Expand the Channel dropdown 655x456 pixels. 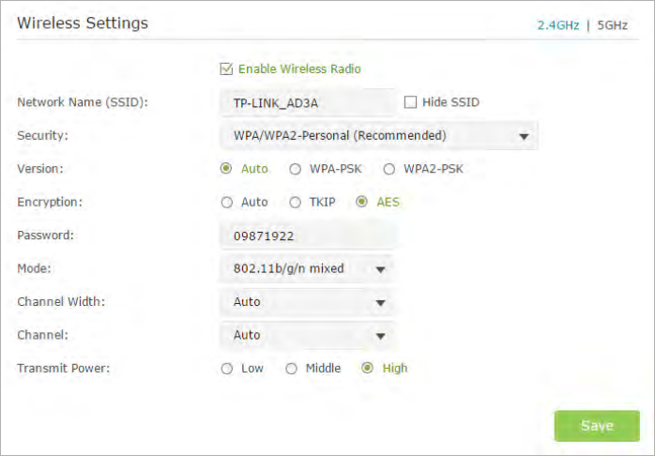[x=306, y=335]
